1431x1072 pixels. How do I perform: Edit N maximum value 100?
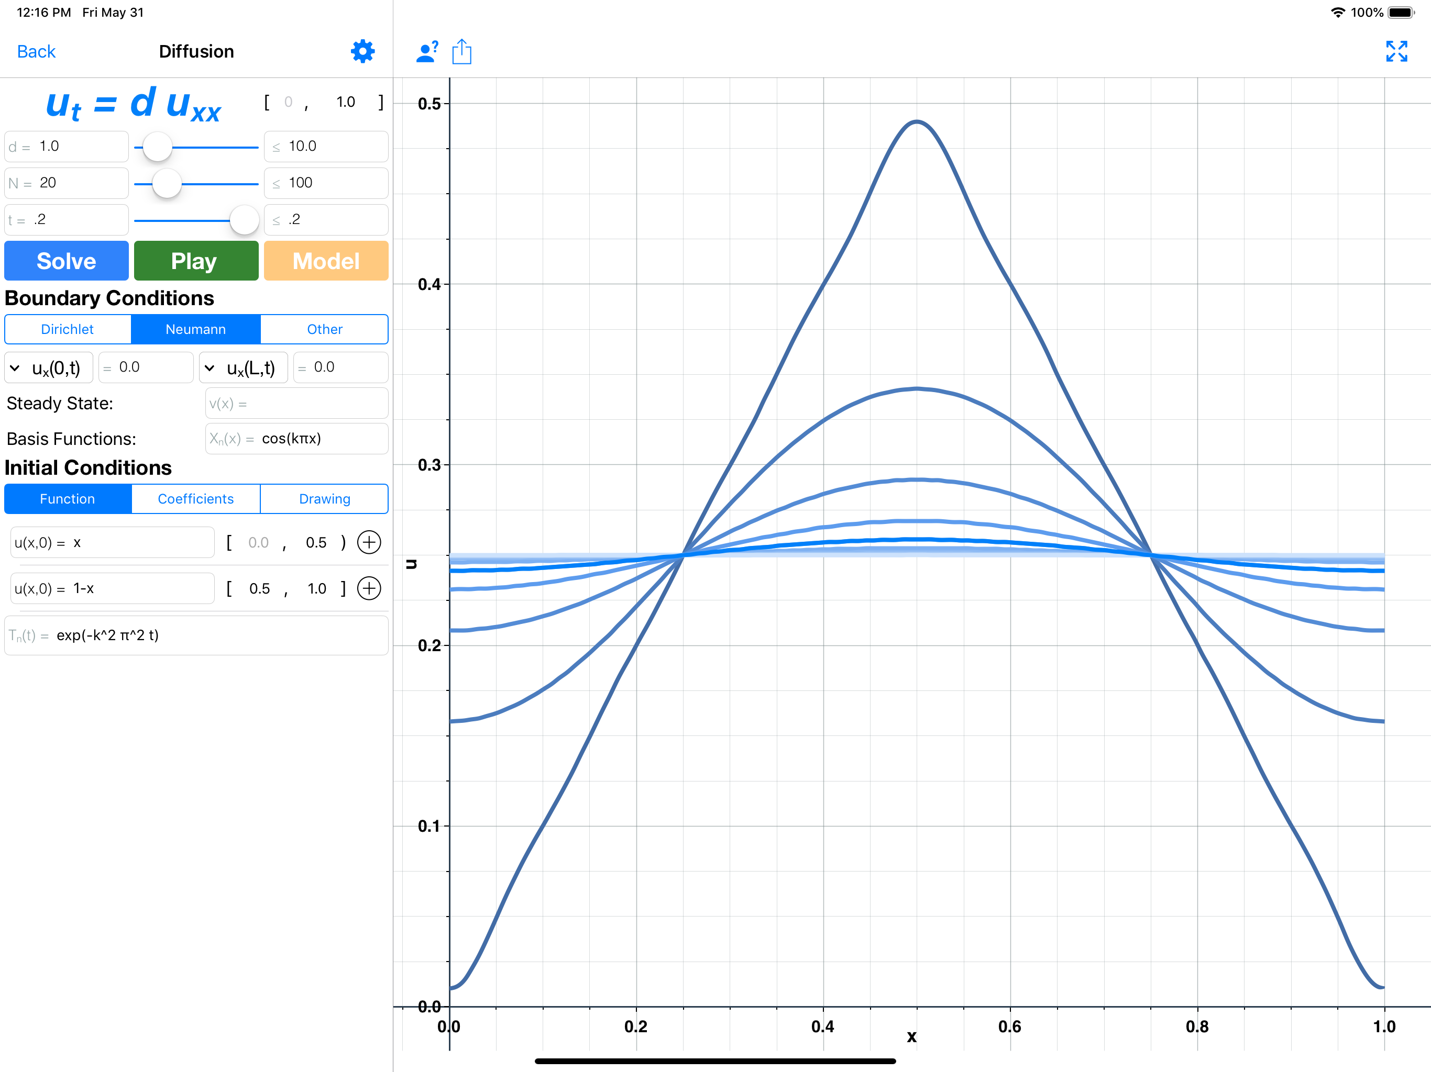pyautogui.click(x=326, y=183)
